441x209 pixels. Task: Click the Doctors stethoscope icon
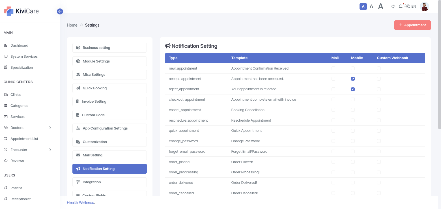coord(6,128)
